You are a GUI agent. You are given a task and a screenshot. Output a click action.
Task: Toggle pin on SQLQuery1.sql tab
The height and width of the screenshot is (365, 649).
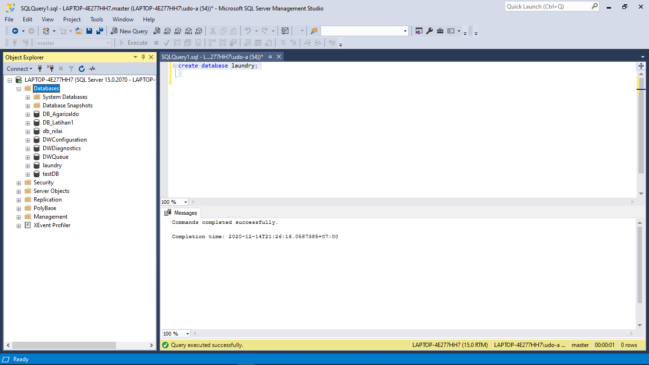[x=270, y=57]
